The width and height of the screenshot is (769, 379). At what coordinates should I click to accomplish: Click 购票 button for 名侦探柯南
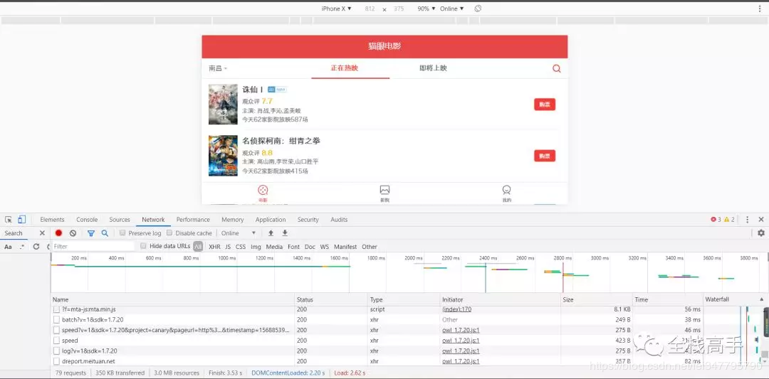point(545,156)
